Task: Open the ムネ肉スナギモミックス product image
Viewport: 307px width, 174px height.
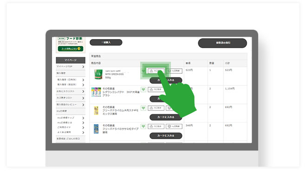Action: (96, 110)
